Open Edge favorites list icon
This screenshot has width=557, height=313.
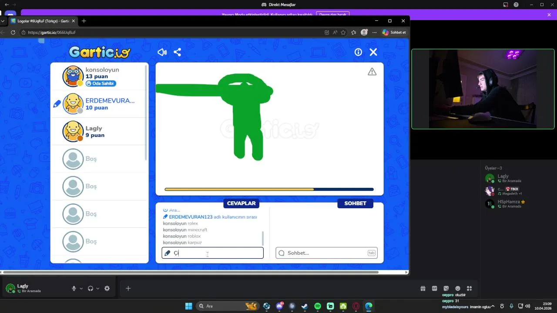coord(353,32)
